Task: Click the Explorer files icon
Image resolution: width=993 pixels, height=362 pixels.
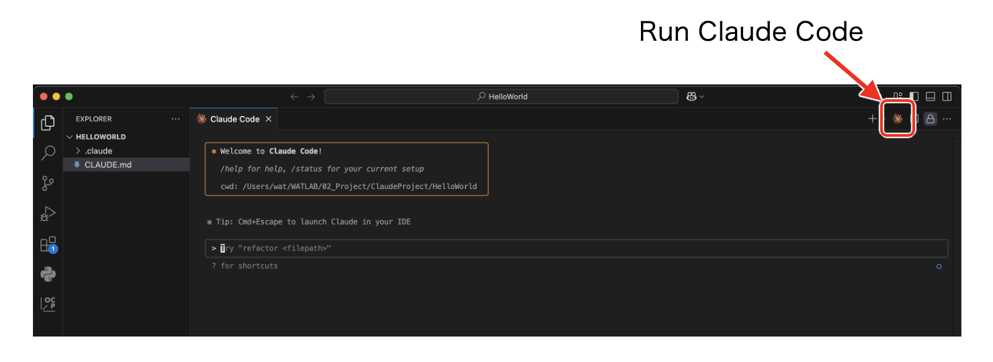Action: [48, 123]
